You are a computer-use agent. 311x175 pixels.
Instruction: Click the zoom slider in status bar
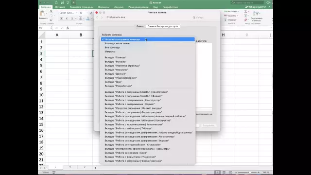point(247,172)
